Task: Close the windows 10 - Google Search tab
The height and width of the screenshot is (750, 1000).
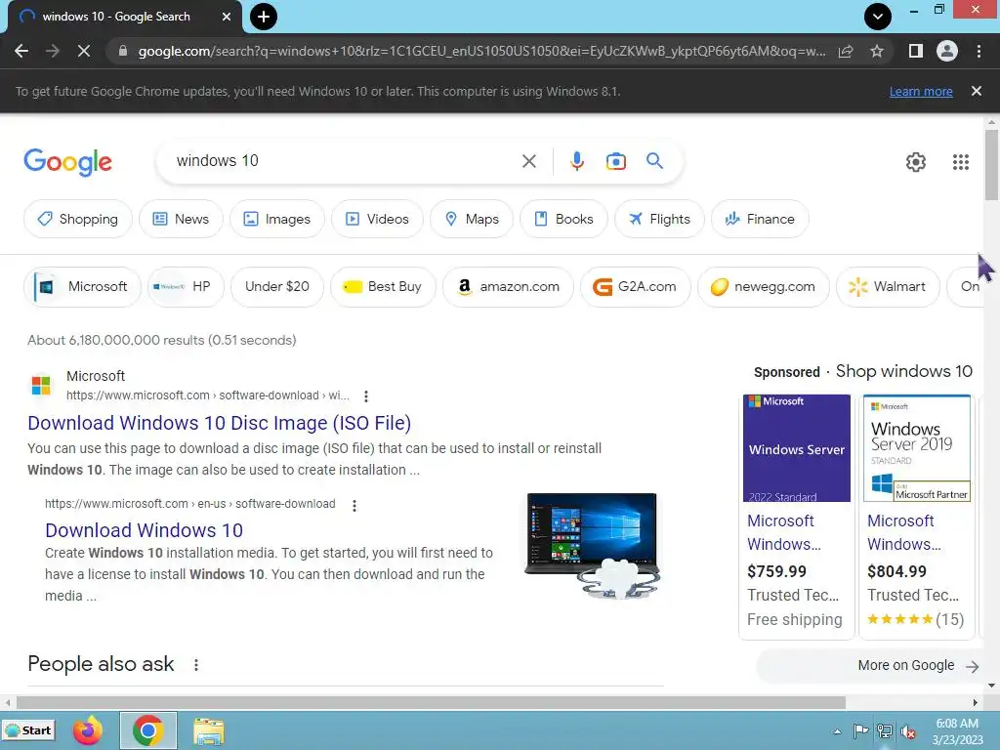Action: [227, 17]
